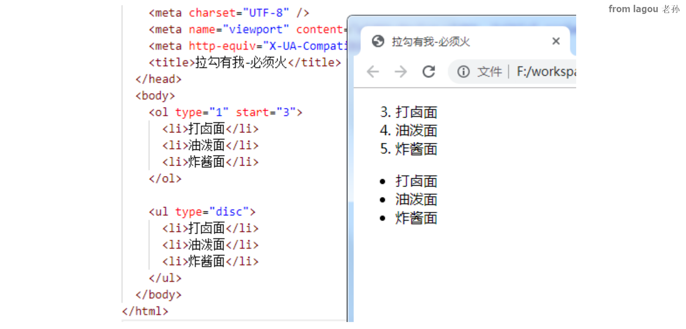Click <li>炸酱面</li> inside the ol block
The image size is (686, 329).
coord(211,162)
